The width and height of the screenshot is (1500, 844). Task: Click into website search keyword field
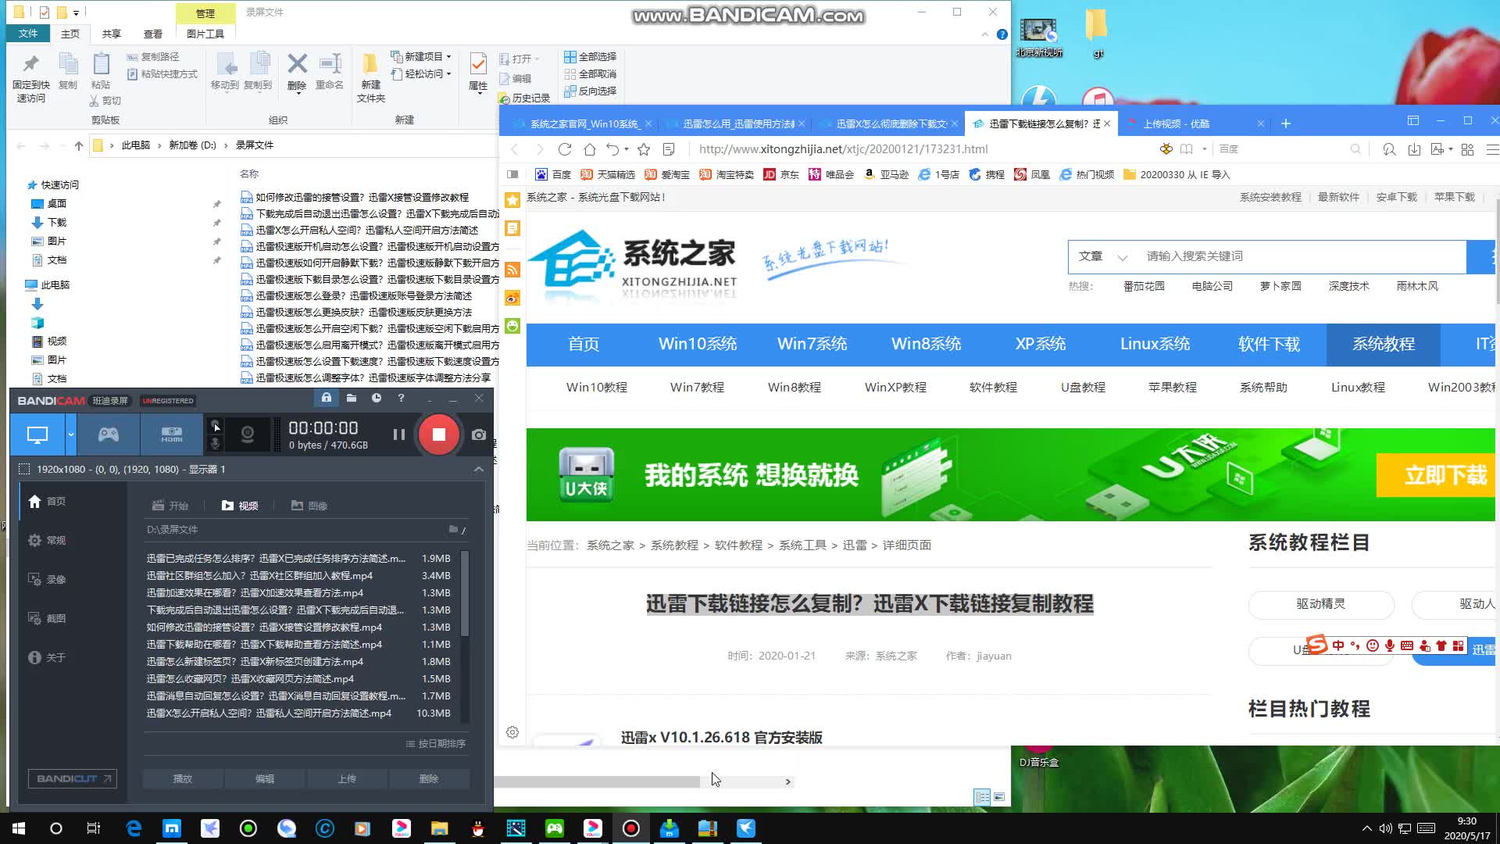(x=1302, y=256)
